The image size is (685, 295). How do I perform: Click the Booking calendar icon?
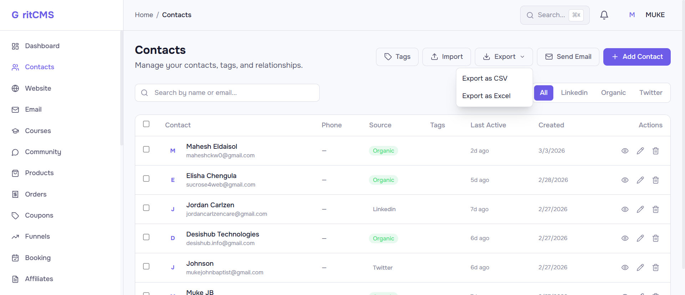pos(15,258)
